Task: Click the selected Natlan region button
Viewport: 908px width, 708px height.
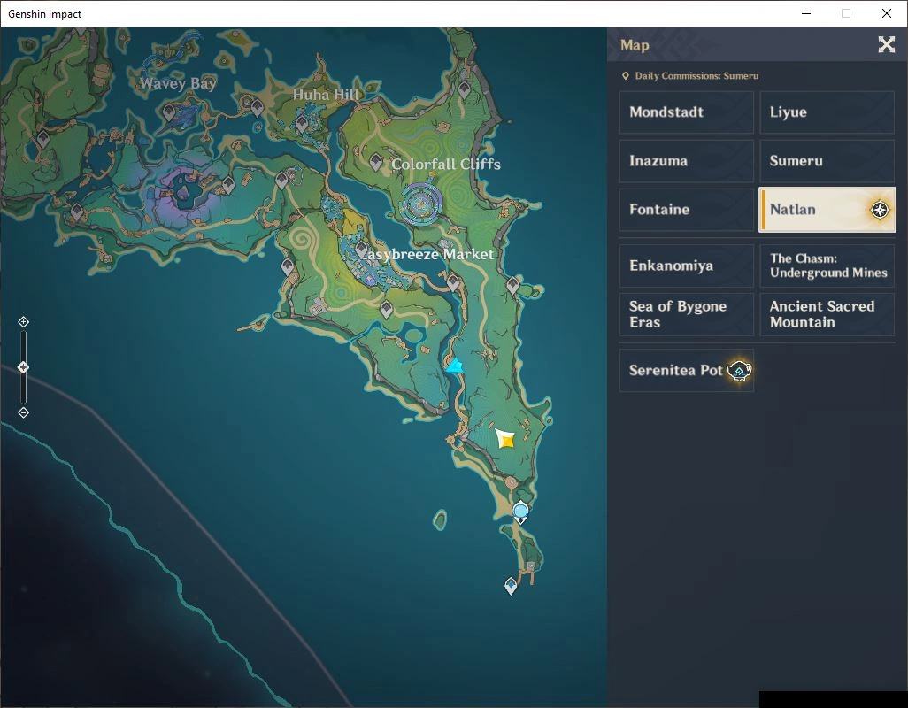Action: (827, 210)
